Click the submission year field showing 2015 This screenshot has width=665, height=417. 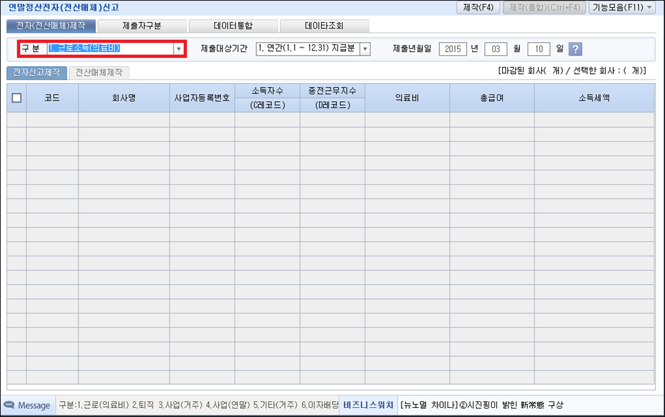pyautogui.click(x=452, y=49)
